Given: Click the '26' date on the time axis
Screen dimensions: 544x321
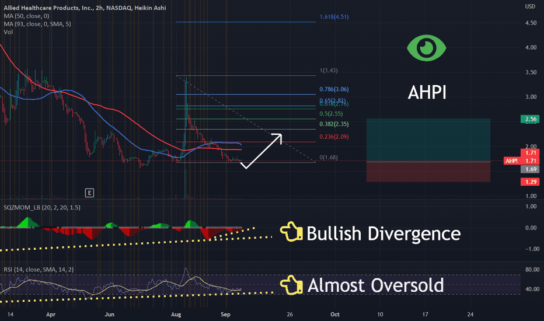Looking at the screenshot, I should click(x=290, y=315).
